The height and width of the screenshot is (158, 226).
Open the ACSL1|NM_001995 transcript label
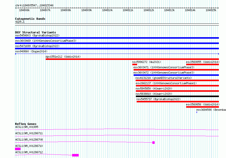[27, 127]
